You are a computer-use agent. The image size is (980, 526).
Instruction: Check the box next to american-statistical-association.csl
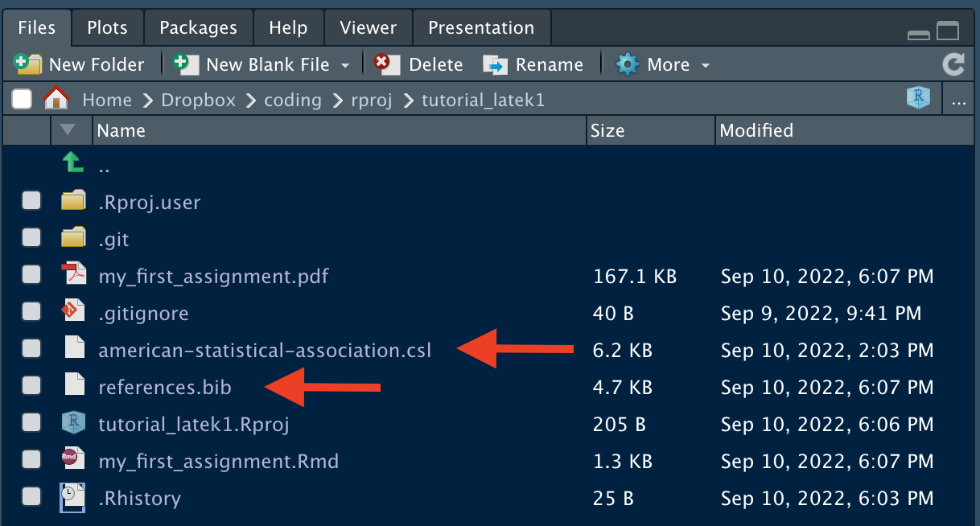tap(31, 349)
